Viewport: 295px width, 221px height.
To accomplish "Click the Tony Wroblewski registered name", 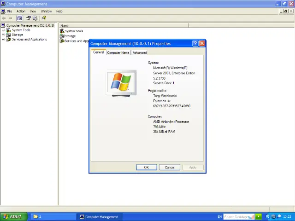I will tap(165, 96).
